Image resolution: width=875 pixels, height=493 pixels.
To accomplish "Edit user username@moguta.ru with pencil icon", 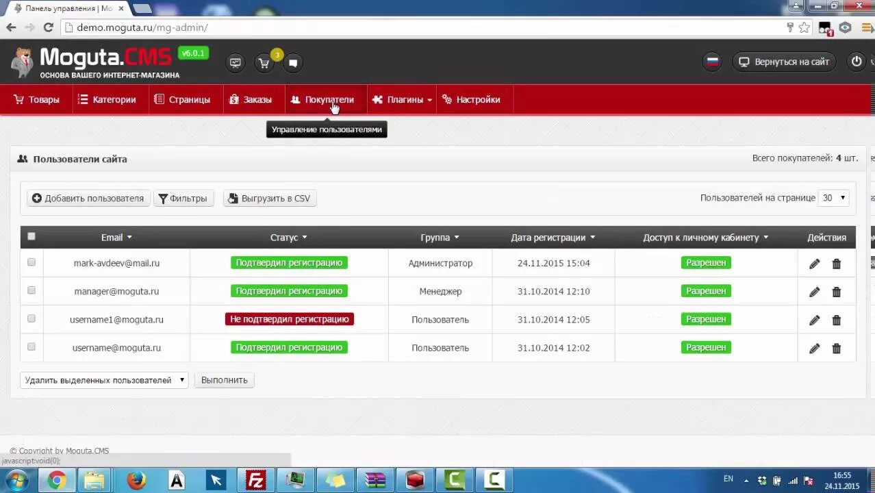I will tap(814, 348).
